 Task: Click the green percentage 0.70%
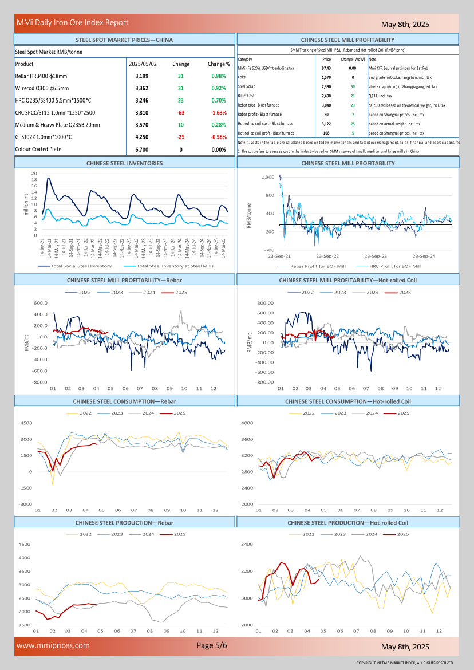[x=219, y=100]
